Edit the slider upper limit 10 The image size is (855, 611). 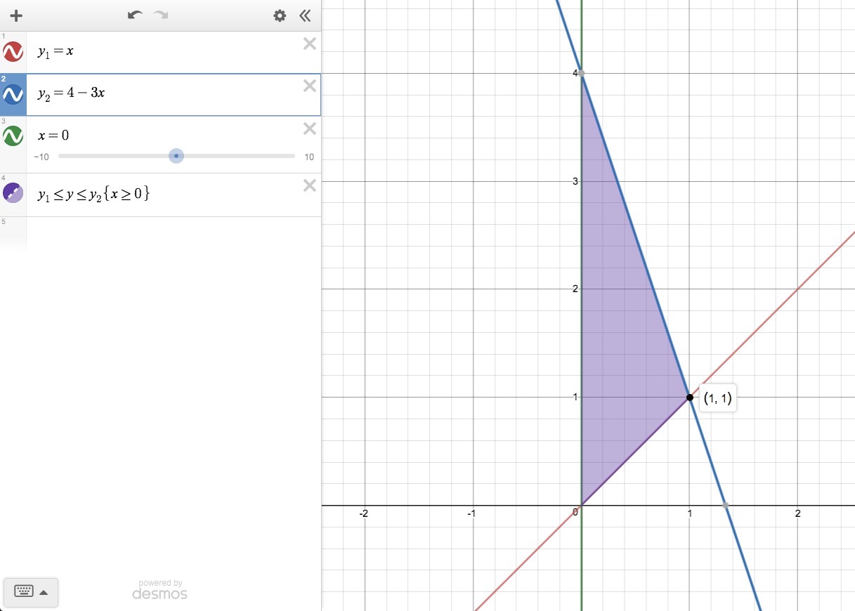(x=309, y=157)
